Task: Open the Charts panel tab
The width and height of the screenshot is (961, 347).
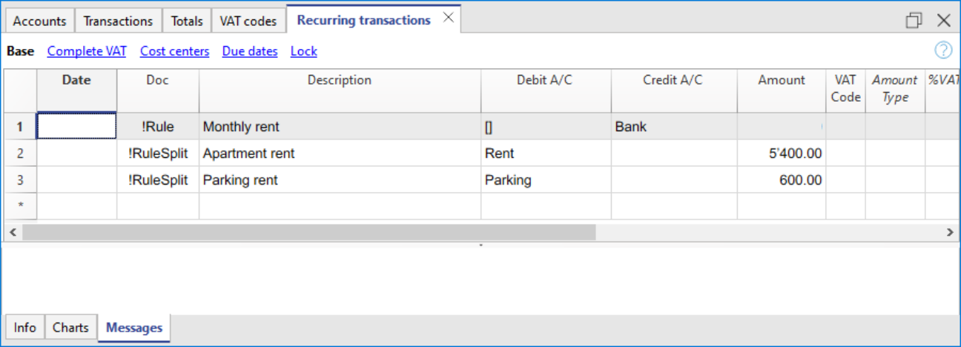Action: (70, 327)
